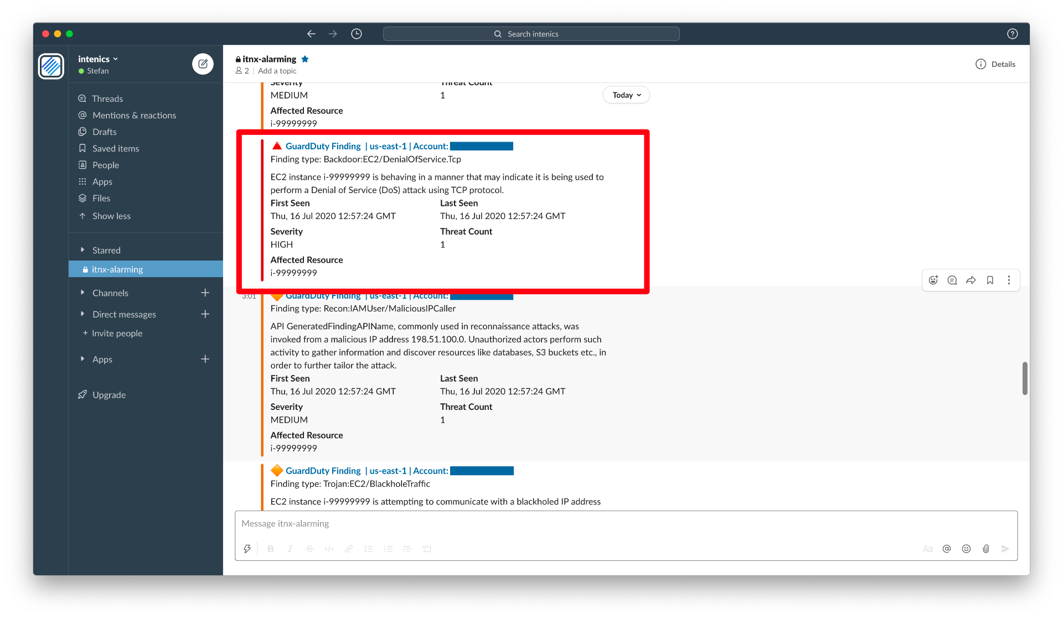This screenshot has width=1063, height=619.
Task: Open the emoji picker in composer
Action: 966,549
